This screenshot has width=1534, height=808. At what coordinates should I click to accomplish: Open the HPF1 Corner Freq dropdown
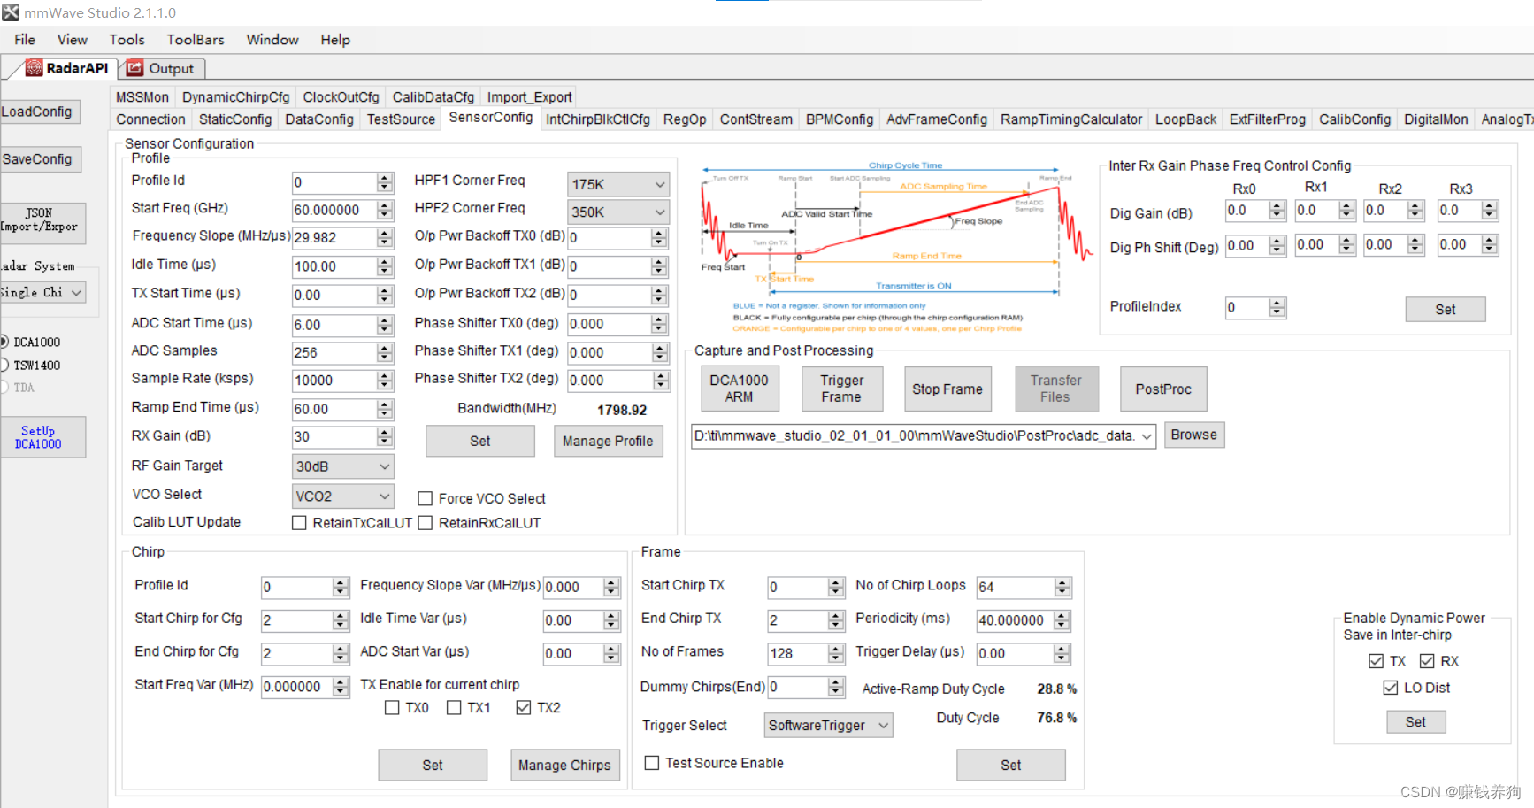[x=617, y=184]
